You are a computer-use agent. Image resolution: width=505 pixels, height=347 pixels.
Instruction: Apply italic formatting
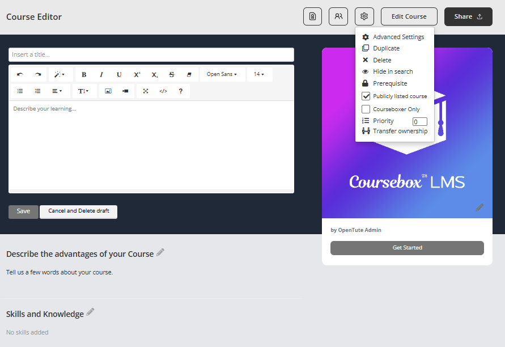[x=101, y=74]
